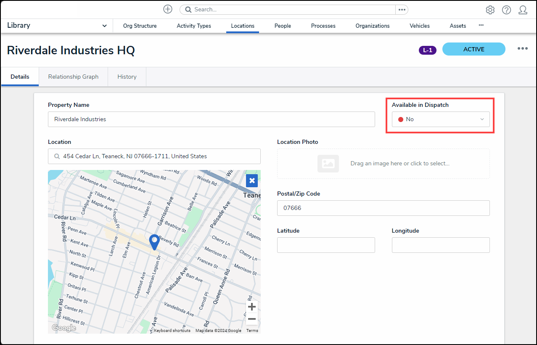Click the Location Photo upload area
The height and width of the screenshot is (345, 537).
383,164
